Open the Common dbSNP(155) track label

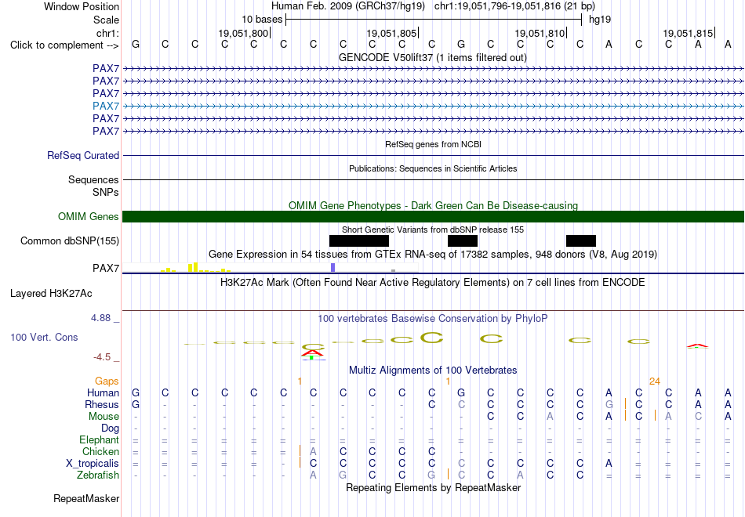[70, 240]
